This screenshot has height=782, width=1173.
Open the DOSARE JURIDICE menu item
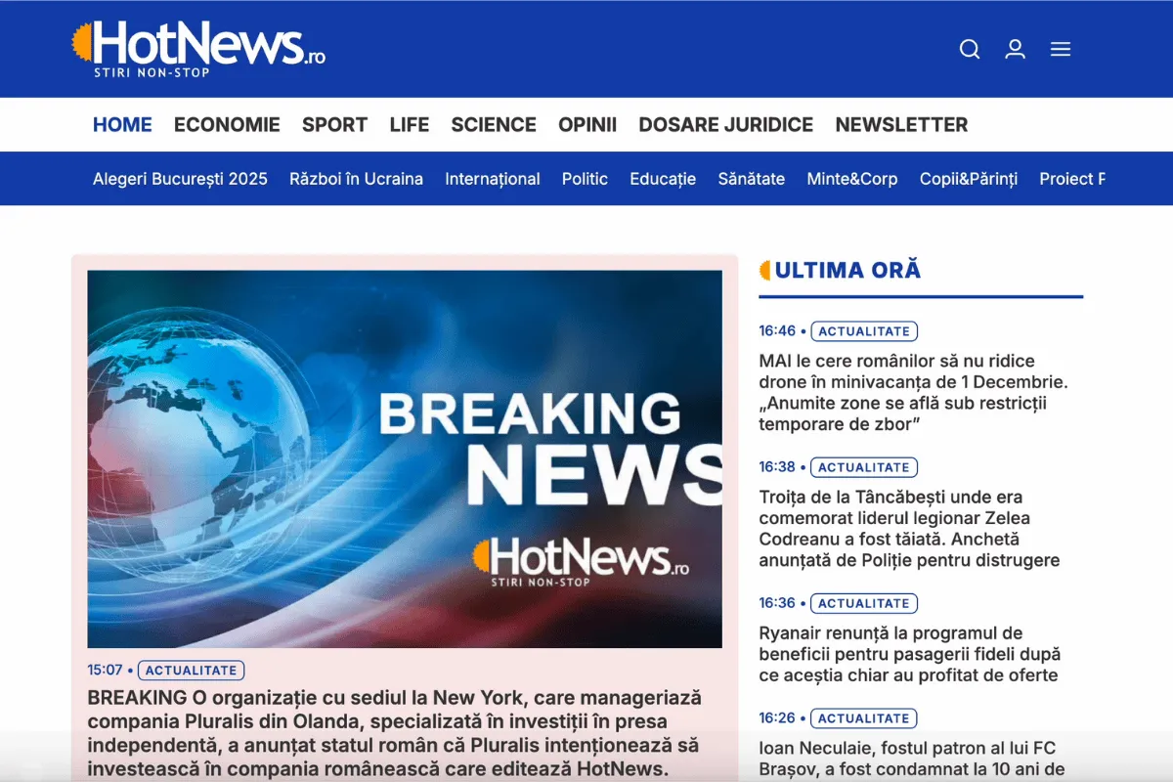pyautogui.click(x=725, y=125)
